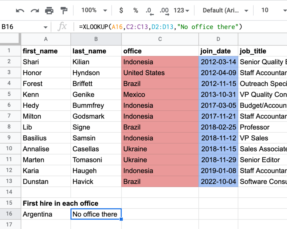Select the United States office cell

pyautogui.click(x=160, y=73)
